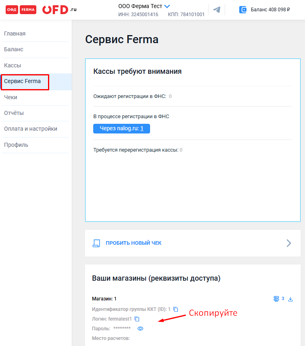Click the receipt icon next to Пробить новый чек

point(96,243)
